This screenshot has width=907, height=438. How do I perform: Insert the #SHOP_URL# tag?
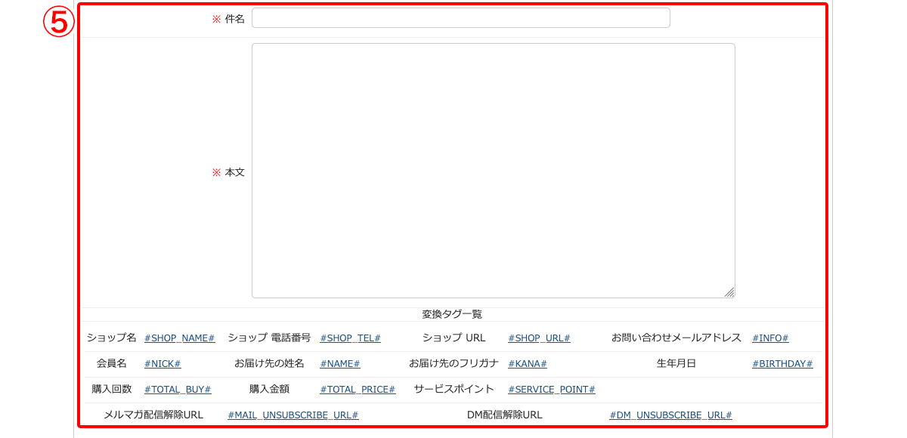point(539,338)
